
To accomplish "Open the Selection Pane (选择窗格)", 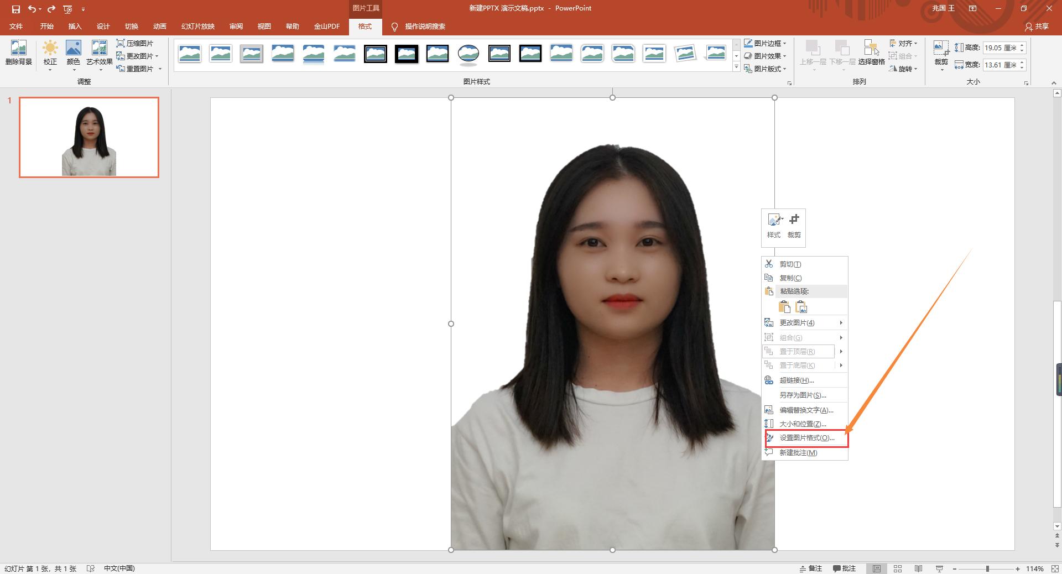I will pyautogui.click(x=871, y=49).
